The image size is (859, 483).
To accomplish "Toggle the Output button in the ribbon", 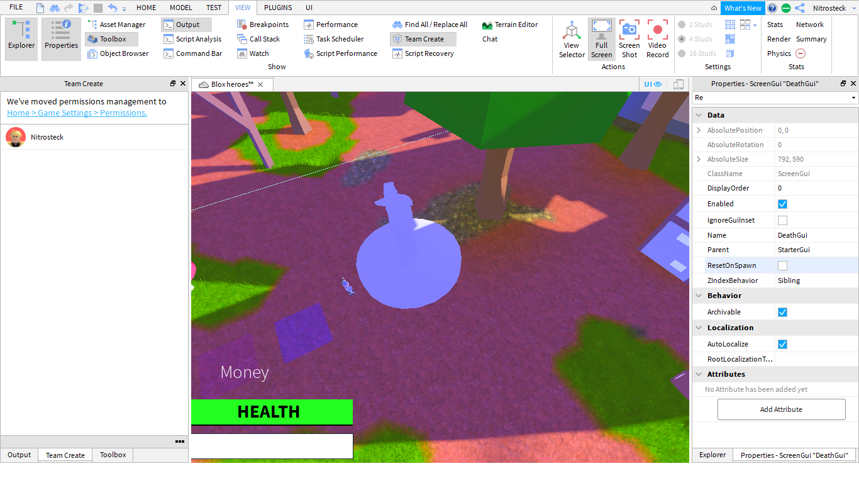I will [186, 25].
